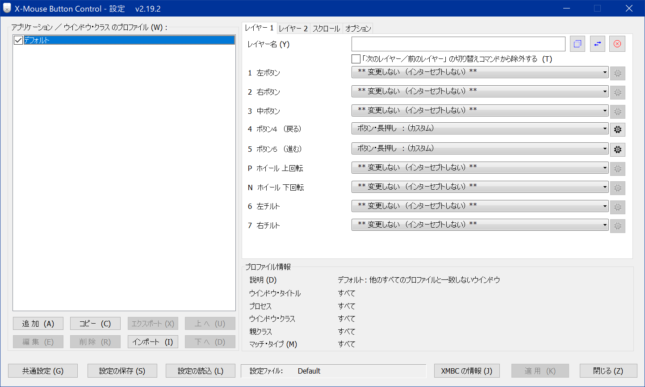Viewport: 645px width, 387px height.
Task: Click 設定の読込 (L) button
Action: (x=201, y=371)
